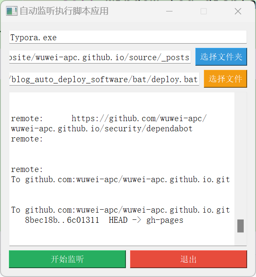Viewport: 256px width, 277px height.
Task: Click the commit hash 8bec18b..6c01311 in the log
Action: (62, 220)
